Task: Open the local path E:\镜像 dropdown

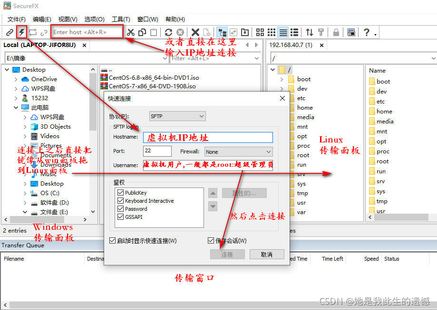Action: (165, 58)
